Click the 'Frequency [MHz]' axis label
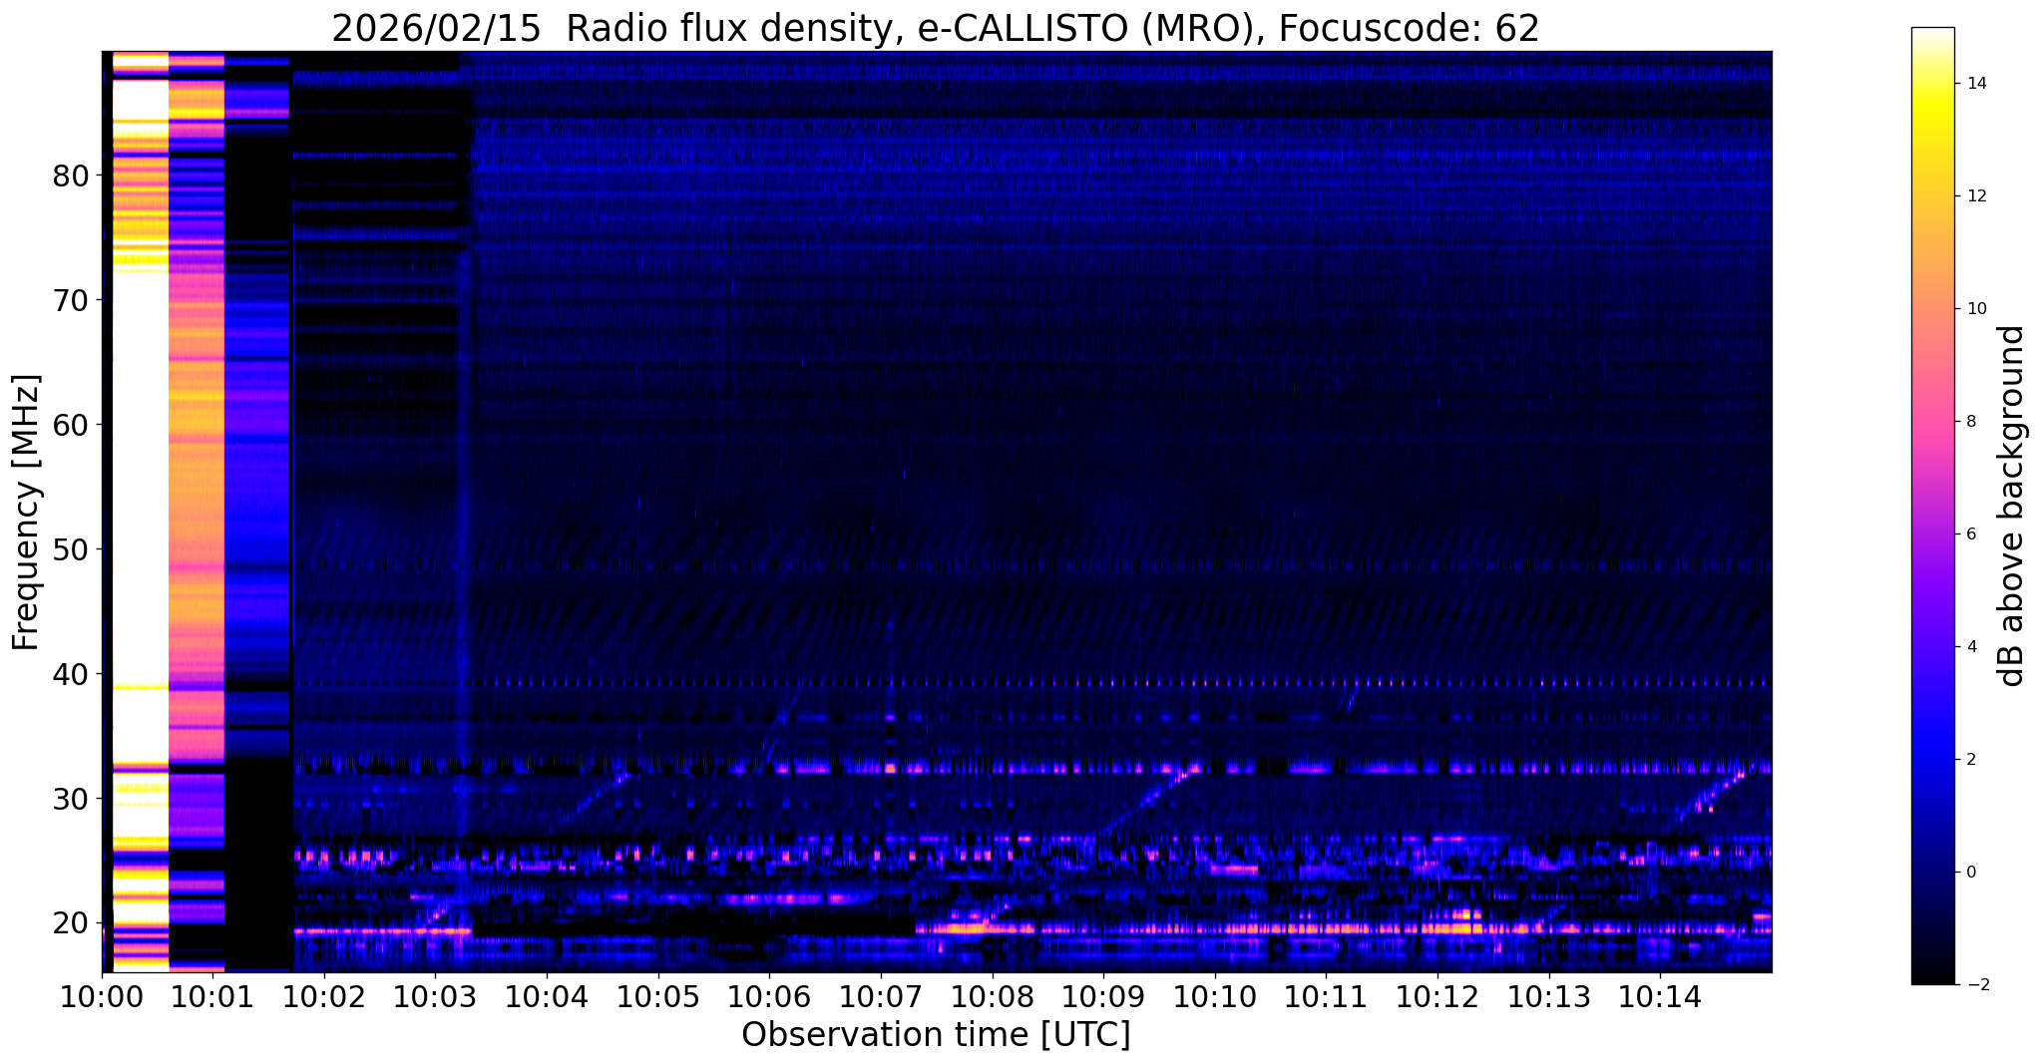Screen dimensions: 2042x1064 pos(27,512)
